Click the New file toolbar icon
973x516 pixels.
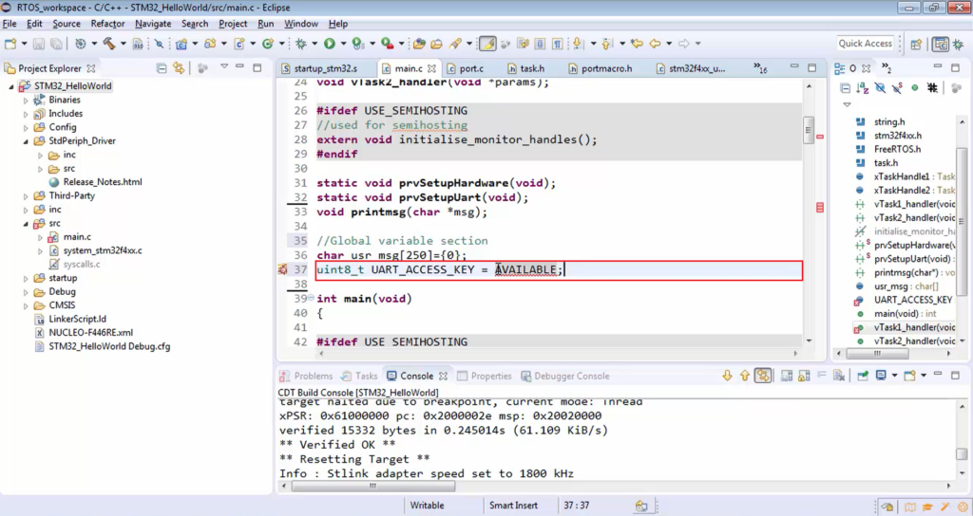point(10,44)
